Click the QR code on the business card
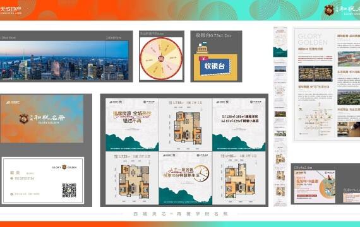The height and width of the screenshot is (227, 360). [69, 190]
